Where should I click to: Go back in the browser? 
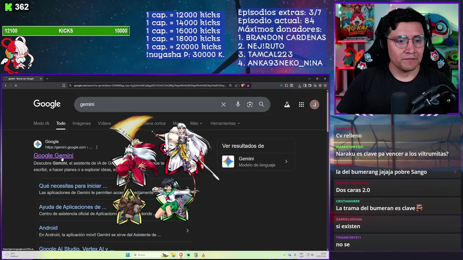[5, 86]
